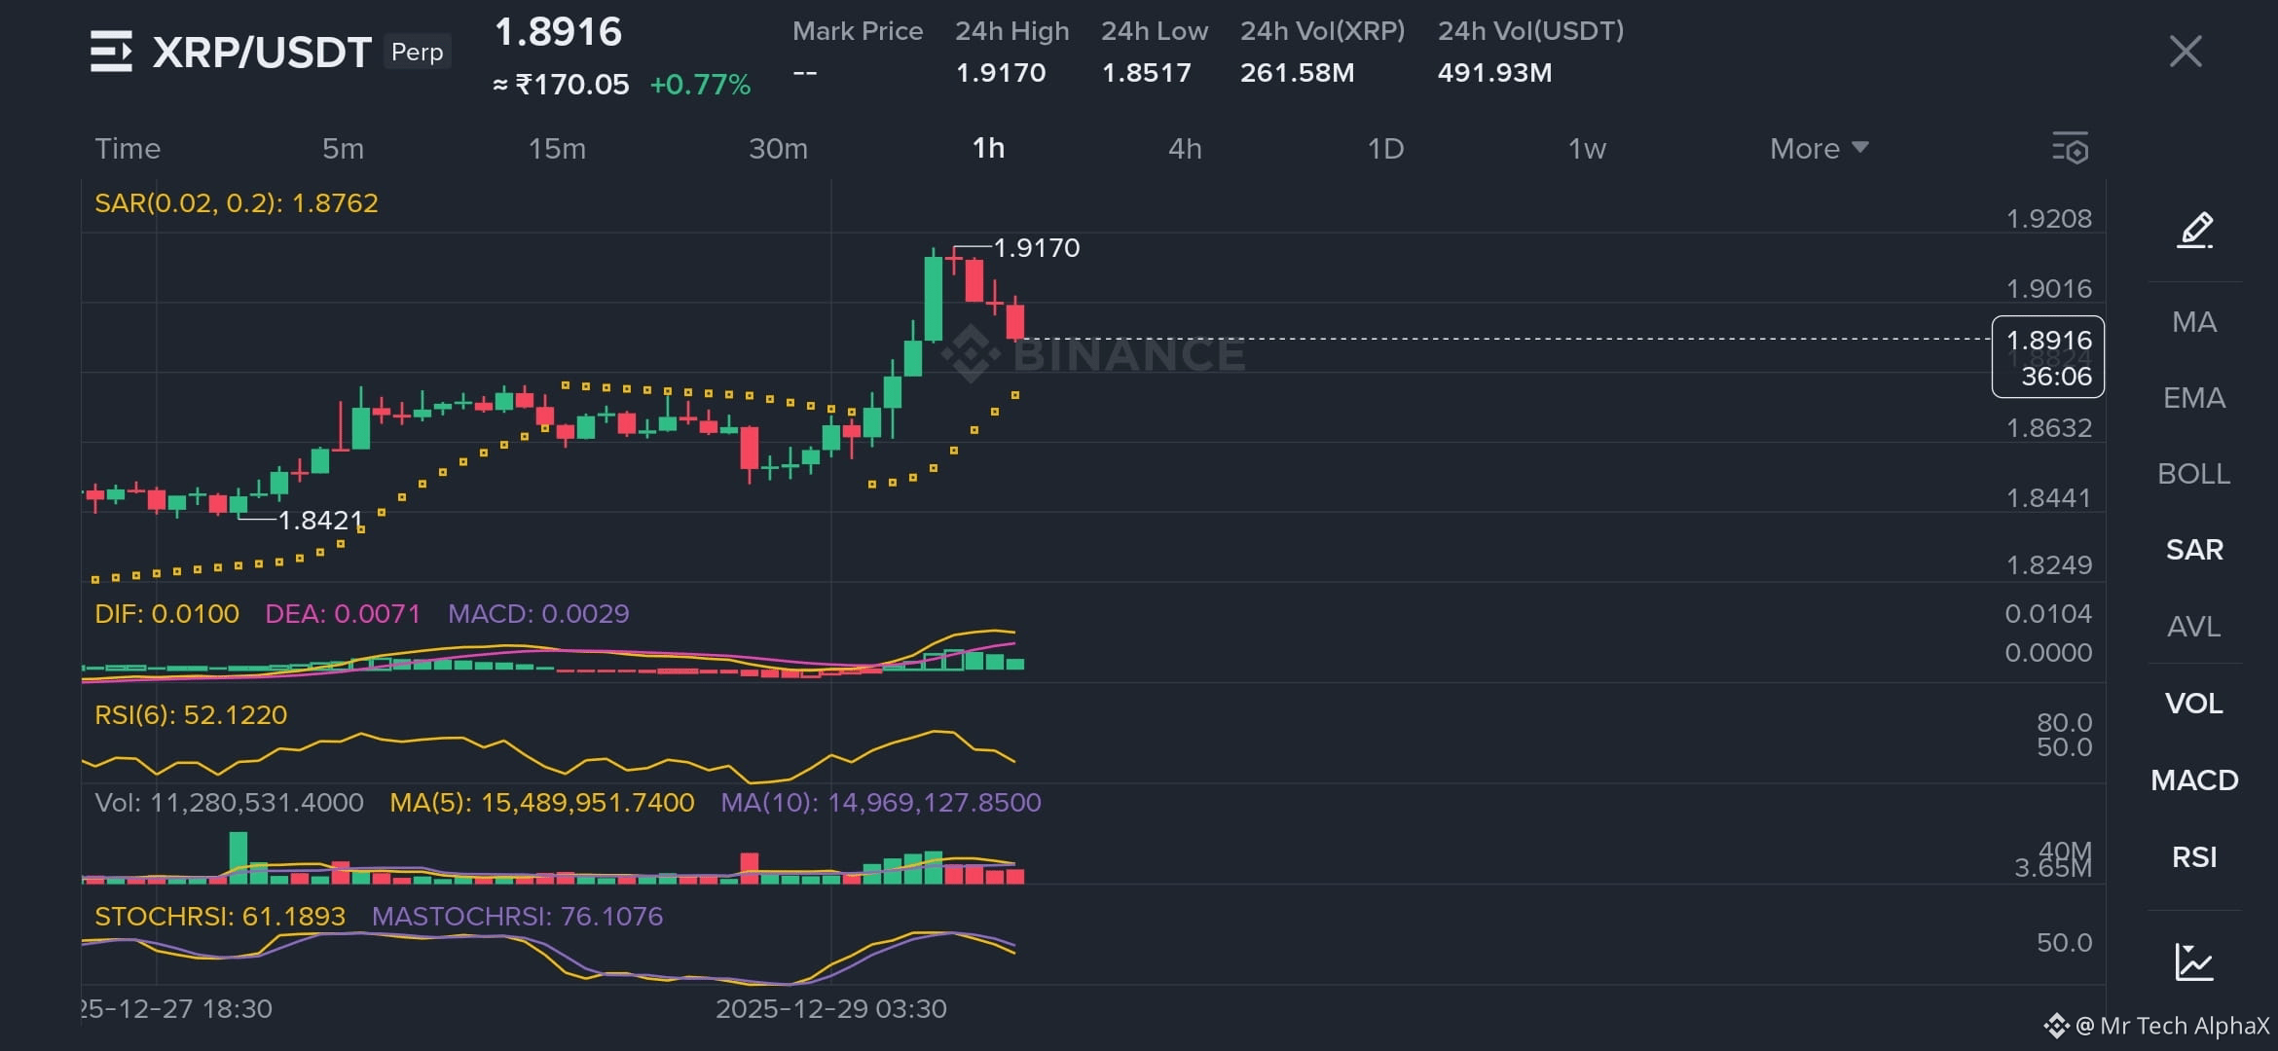Screen dimensions: 2278x1051
Task: Click the 24h Vol(XRP) value 261.58M
Action: (x=1298, y=73)
